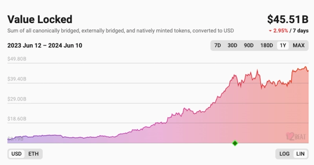Enable LOG scale on chart

(284, 154)
